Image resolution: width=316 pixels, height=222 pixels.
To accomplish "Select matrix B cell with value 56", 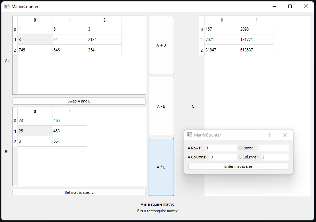I will click(69, 141).
